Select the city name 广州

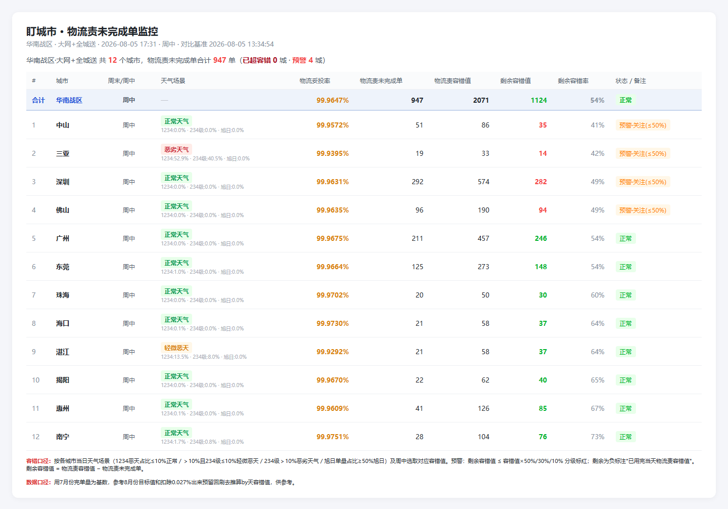click(x=63, y=238)
